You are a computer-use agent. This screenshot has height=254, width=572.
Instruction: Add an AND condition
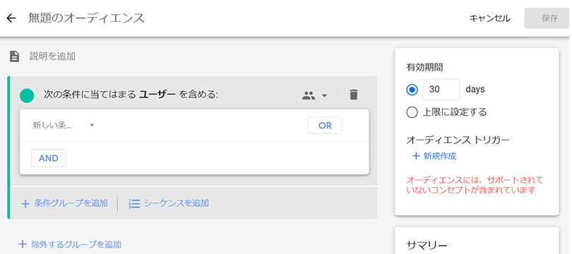[49, 158]
